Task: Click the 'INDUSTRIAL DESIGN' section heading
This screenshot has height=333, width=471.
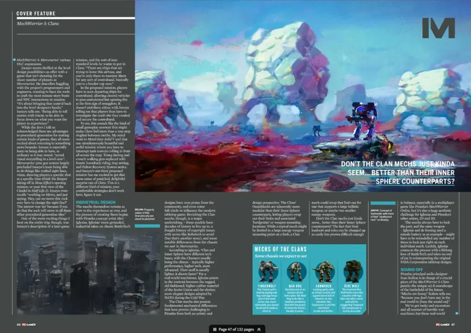Action: (x=96, y=202)
